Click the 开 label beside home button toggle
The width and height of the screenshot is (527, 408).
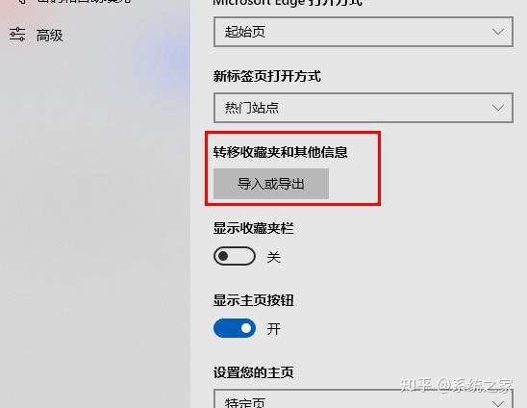coord(273,329)
